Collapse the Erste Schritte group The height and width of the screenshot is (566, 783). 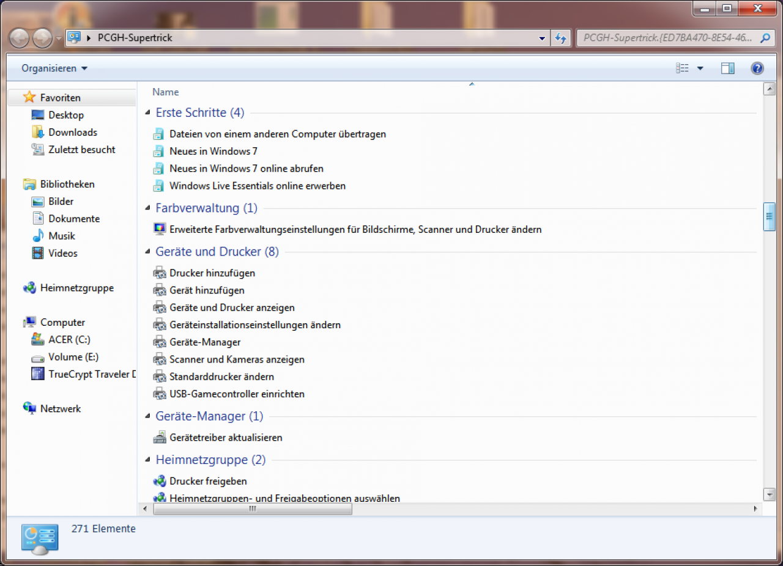pyautogui.click(x=147, y=113)
